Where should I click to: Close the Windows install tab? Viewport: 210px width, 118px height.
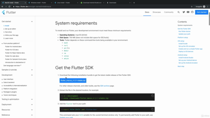click(x=52, y=3)
